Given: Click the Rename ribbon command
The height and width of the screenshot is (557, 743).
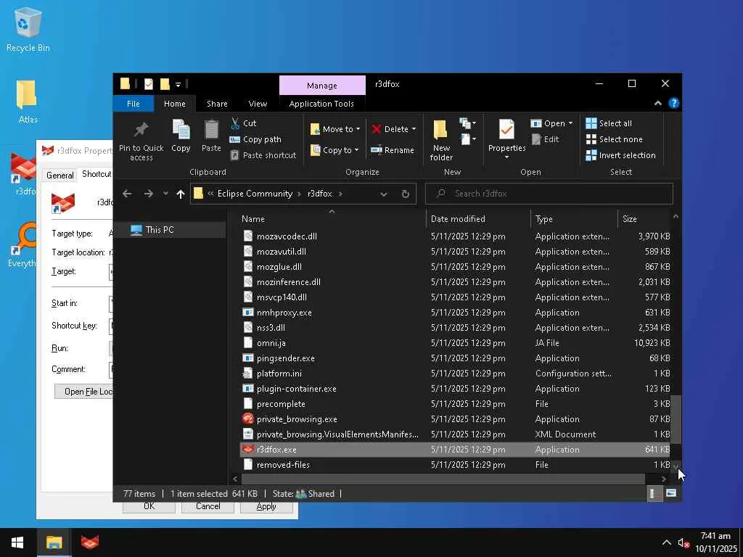Looking at the screenshot, I should click(x=393, y=150).
